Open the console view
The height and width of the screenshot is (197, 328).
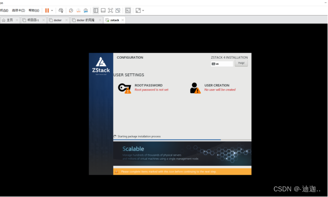128,10
